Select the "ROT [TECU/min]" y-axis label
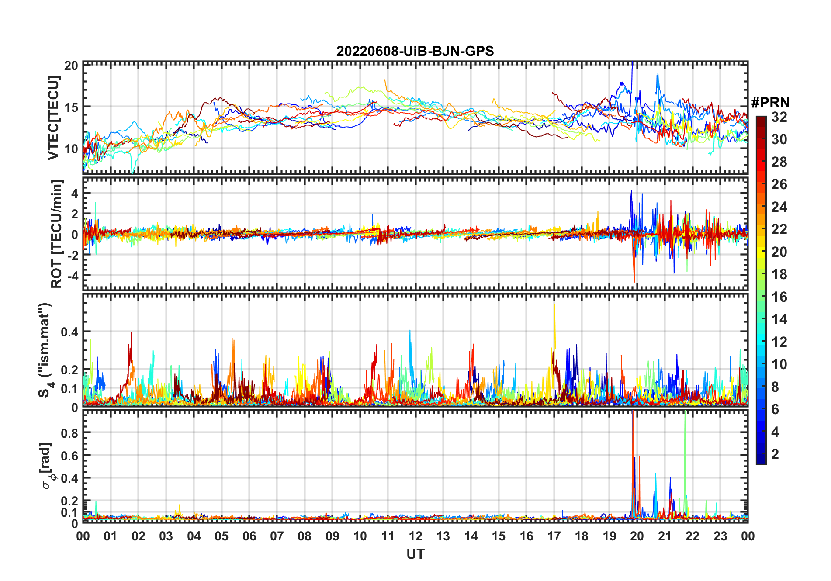The height and width of the screenshot is (581, 831). (x=57, y=234)
